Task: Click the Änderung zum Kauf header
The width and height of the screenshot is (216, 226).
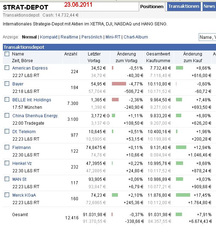Action: coord(193,57)
